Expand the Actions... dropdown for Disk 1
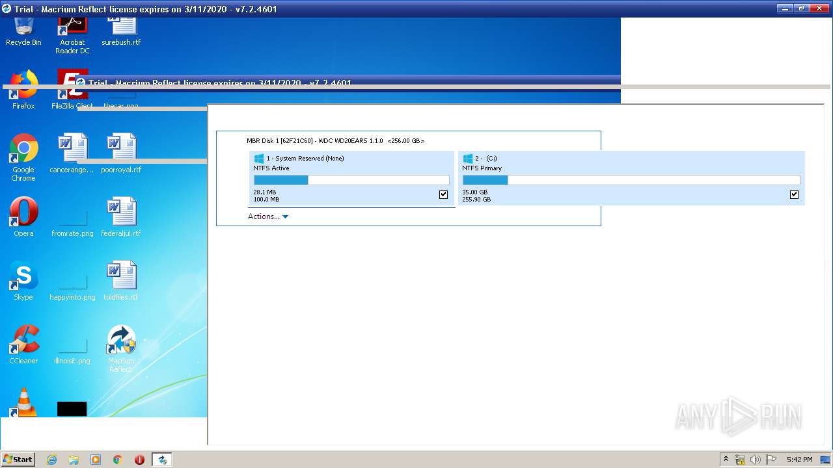The image size is (833, 468). point(268,216)
